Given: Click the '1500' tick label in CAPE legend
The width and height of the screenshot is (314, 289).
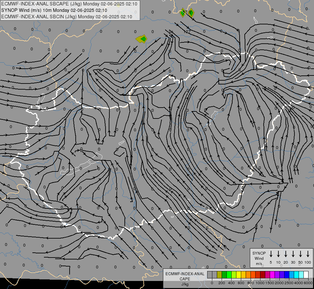Looking at the screenshot, I should tap(269, 283).
